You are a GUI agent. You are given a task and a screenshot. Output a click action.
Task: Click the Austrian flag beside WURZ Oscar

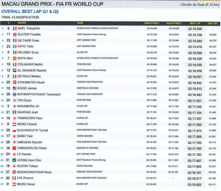click(15, 184)
